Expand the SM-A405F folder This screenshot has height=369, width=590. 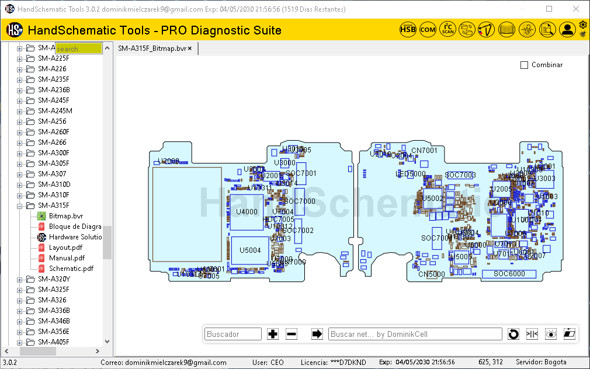click(19, 342)
